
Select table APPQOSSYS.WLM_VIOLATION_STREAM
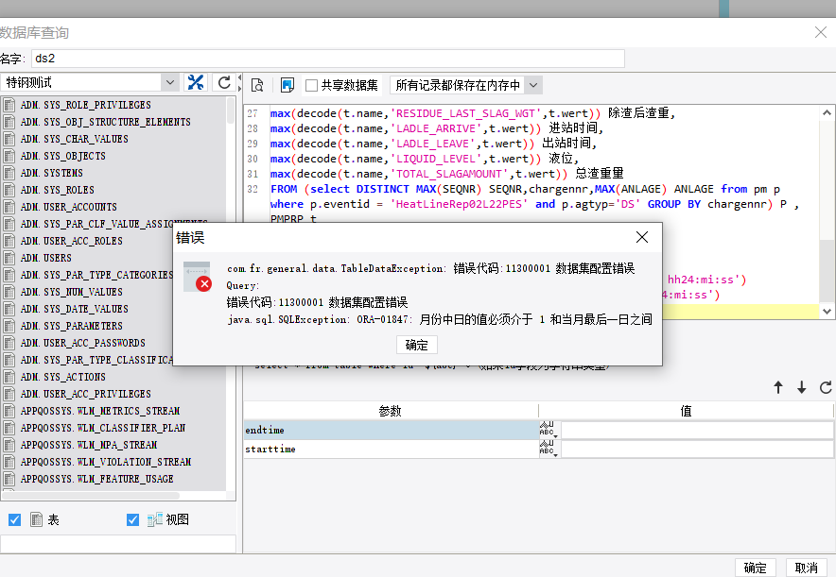click(106, 462)
